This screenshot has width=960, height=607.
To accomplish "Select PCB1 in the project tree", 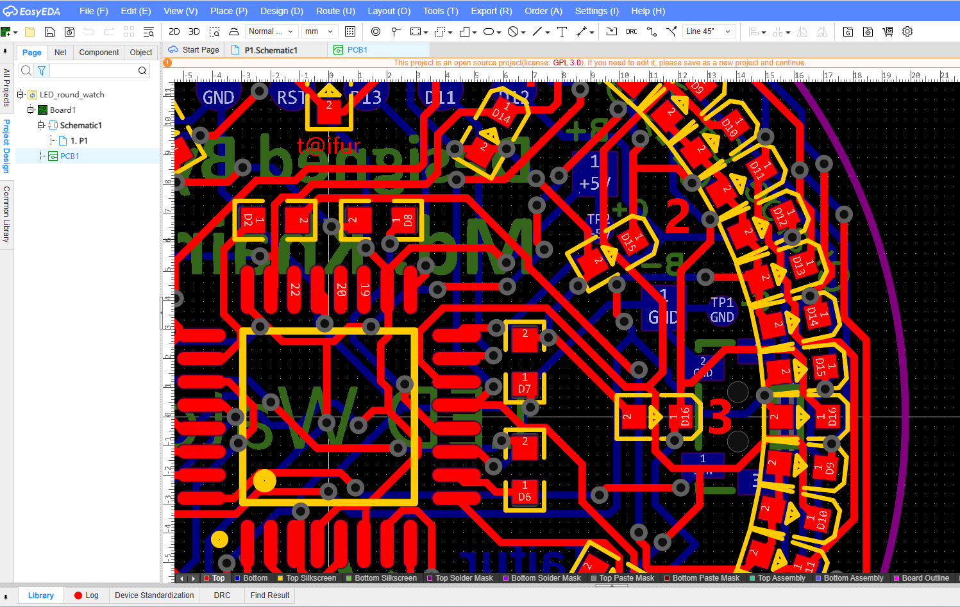I will [x=70, y=156].
